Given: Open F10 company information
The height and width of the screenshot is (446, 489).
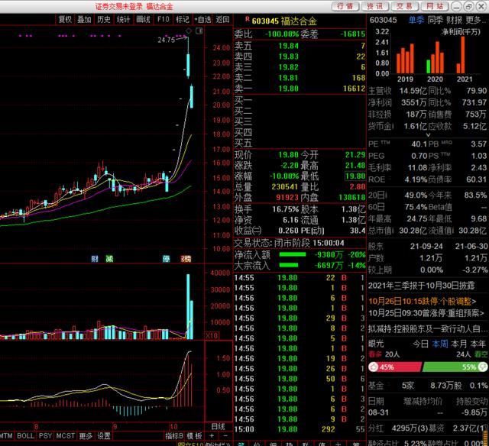Looking at the screenshot, I should click(x=163, y=19).
